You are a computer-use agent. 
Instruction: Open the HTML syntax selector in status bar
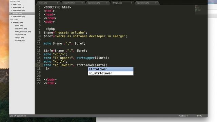(x=199, y=116)
